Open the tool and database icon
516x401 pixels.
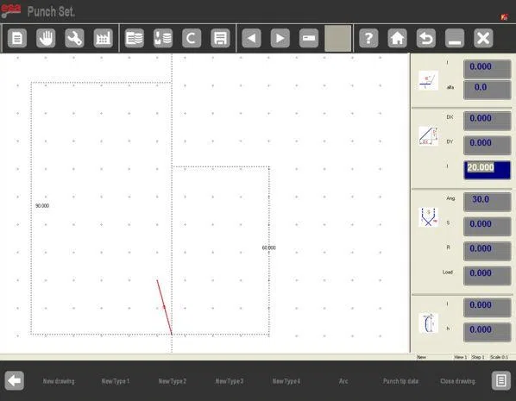163,38
